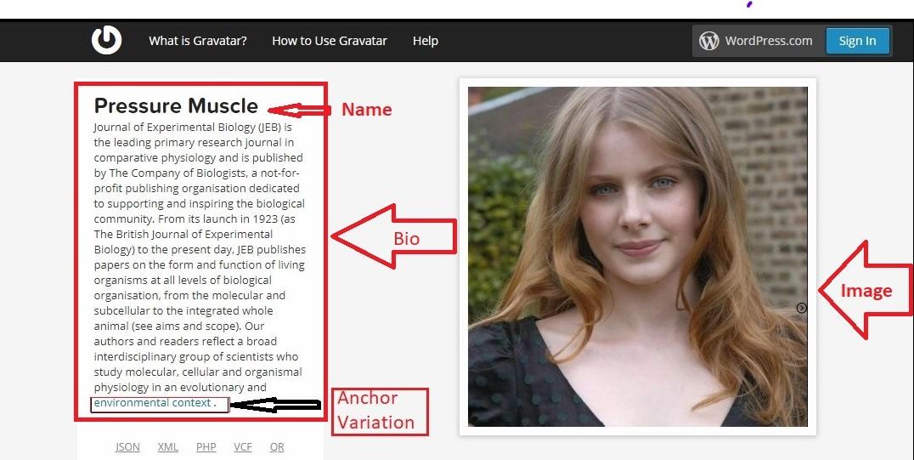Click the next-image arrow on photo
The width and height of the screenshot is (914, 460).
tap(802, 308)
